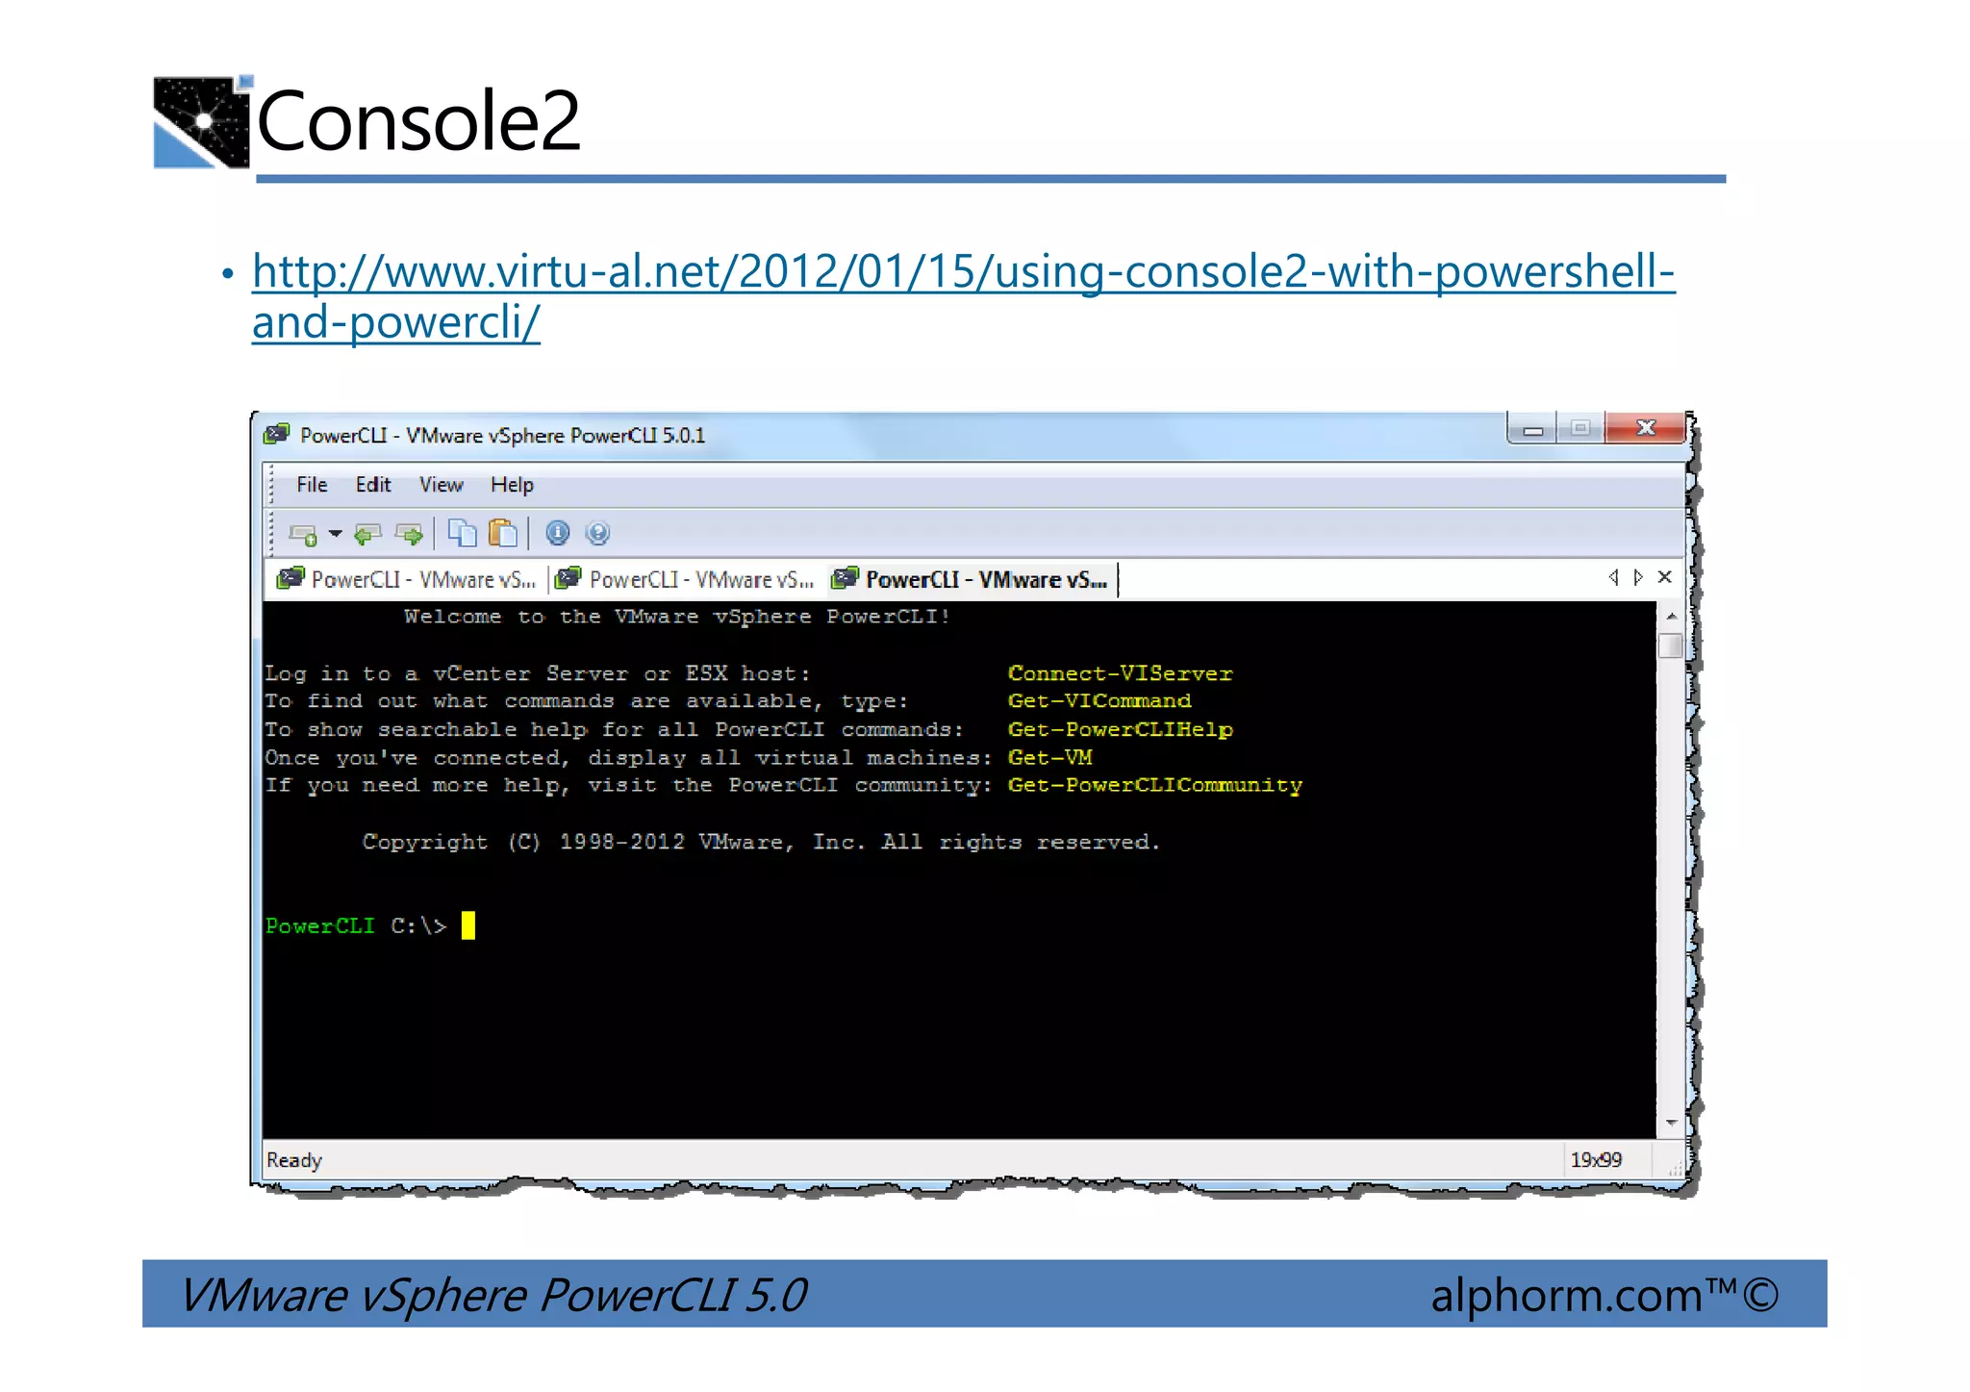Image resolution: width=1970 pixels, height=1392 pixels.
Task: Open the Edit menu
Action: (x=373, y=485)
